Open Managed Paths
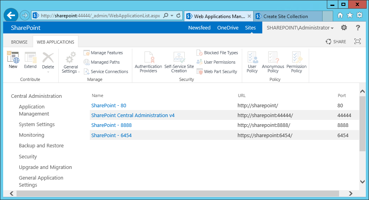Screen dimensions: 369x200 pyautogui.click(x=102, y=62)
